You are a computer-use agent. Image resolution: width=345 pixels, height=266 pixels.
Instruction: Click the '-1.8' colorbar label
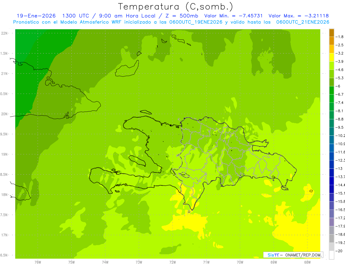pos(340,37)
